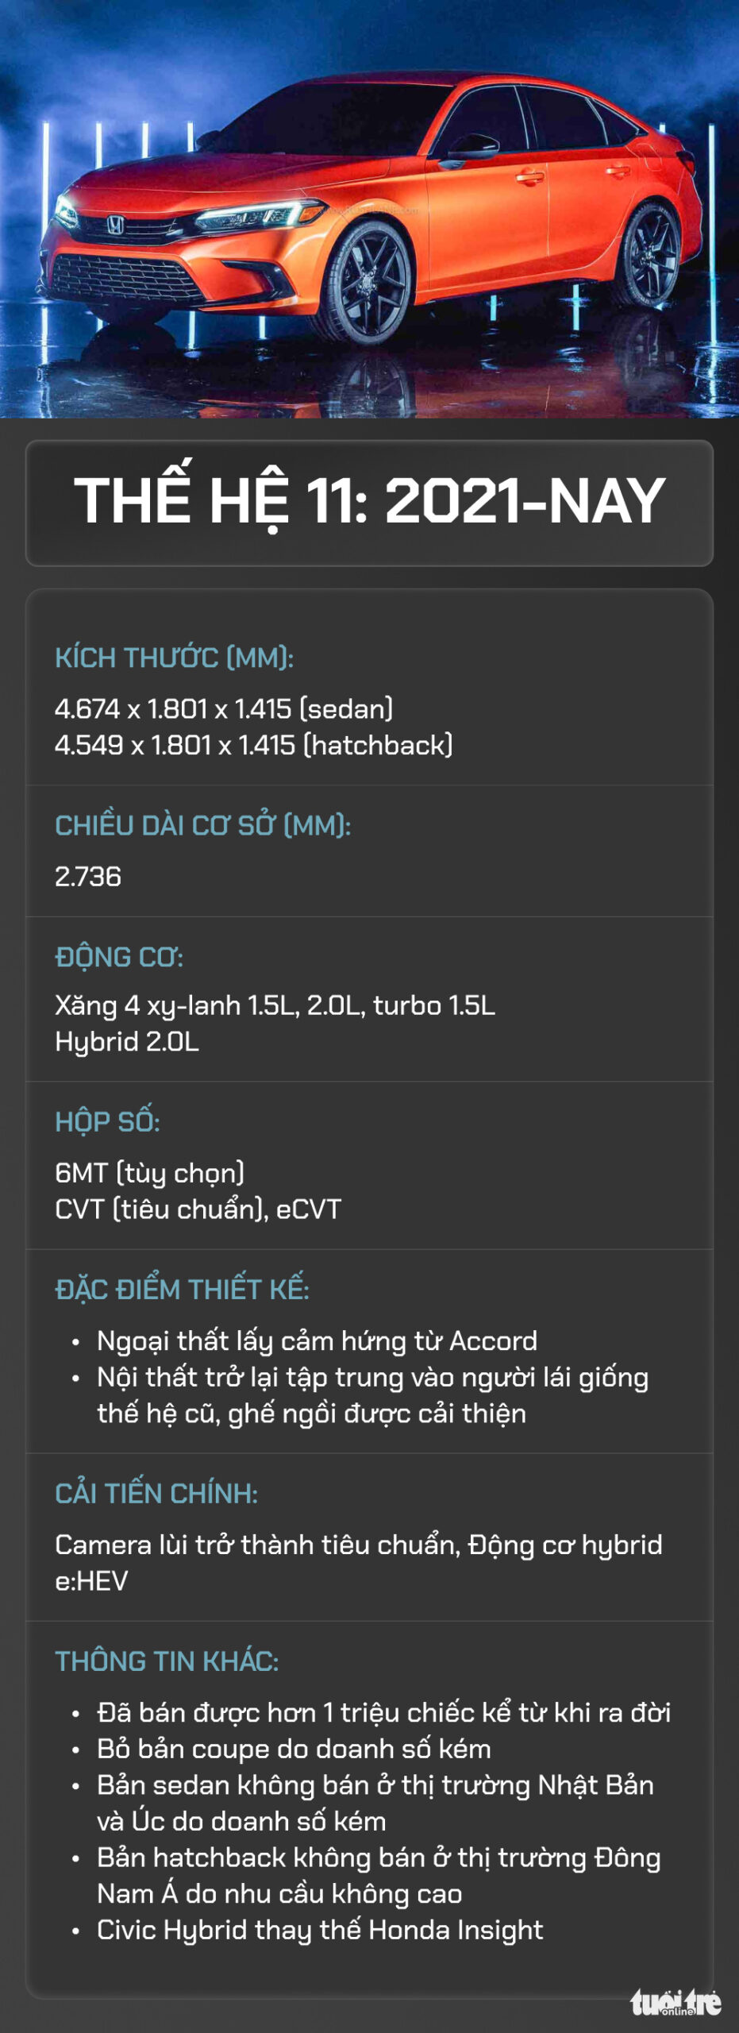Click the Tuổi Trẻ Online logo watermark
The height and width of the screenshot is (2033, 739).
675,2001
